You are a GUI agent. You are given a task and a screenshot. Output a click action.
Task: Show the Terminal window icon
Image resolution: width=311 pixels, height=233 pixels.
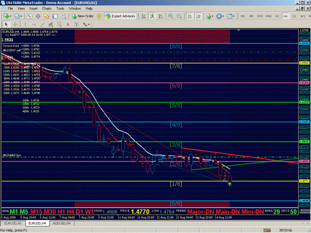click(x=55, y=16)
